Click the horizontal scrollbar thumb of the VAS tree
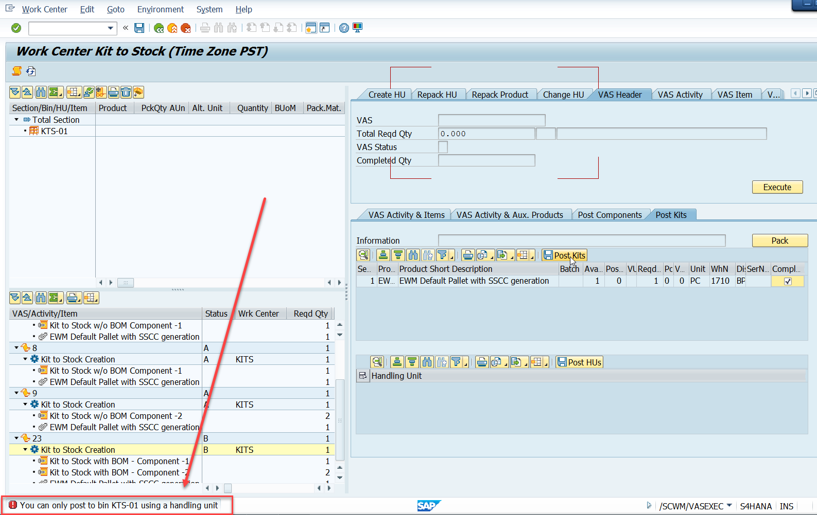Viewport: 817px width, 515px height. (228, 488)
